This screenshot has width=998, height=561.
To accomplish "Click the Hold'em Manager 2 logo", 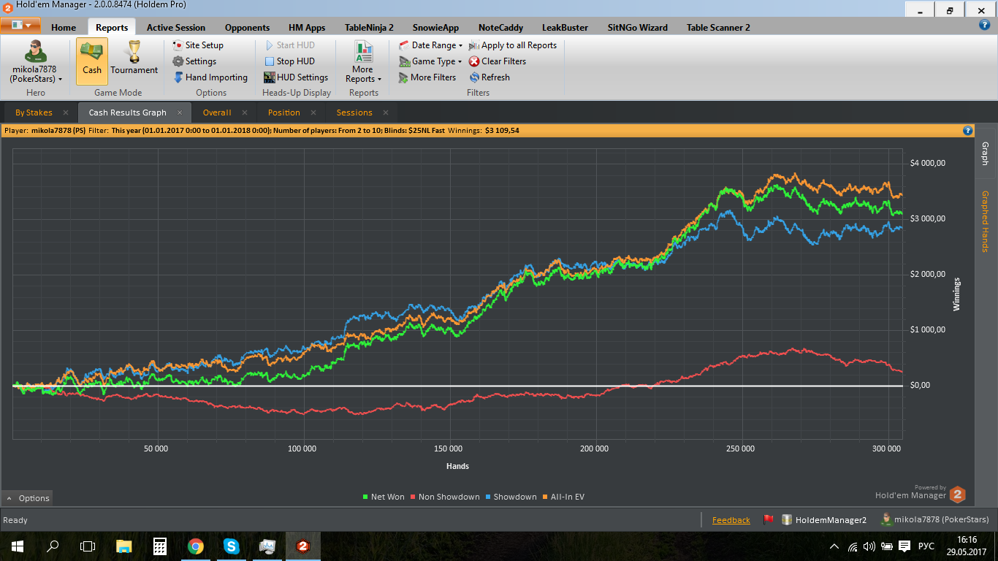I will [x=957, y=495].
